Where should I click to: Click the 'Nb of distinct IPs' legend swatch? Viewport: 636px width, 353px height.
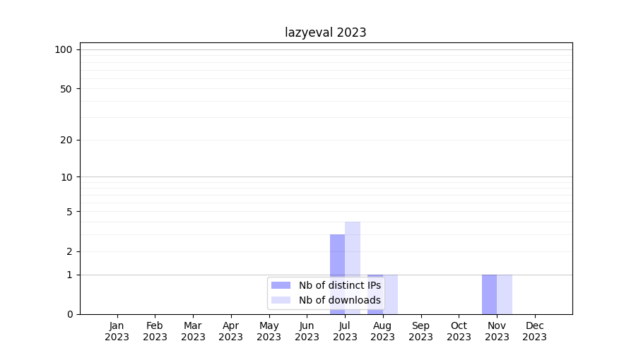[281, 285]
